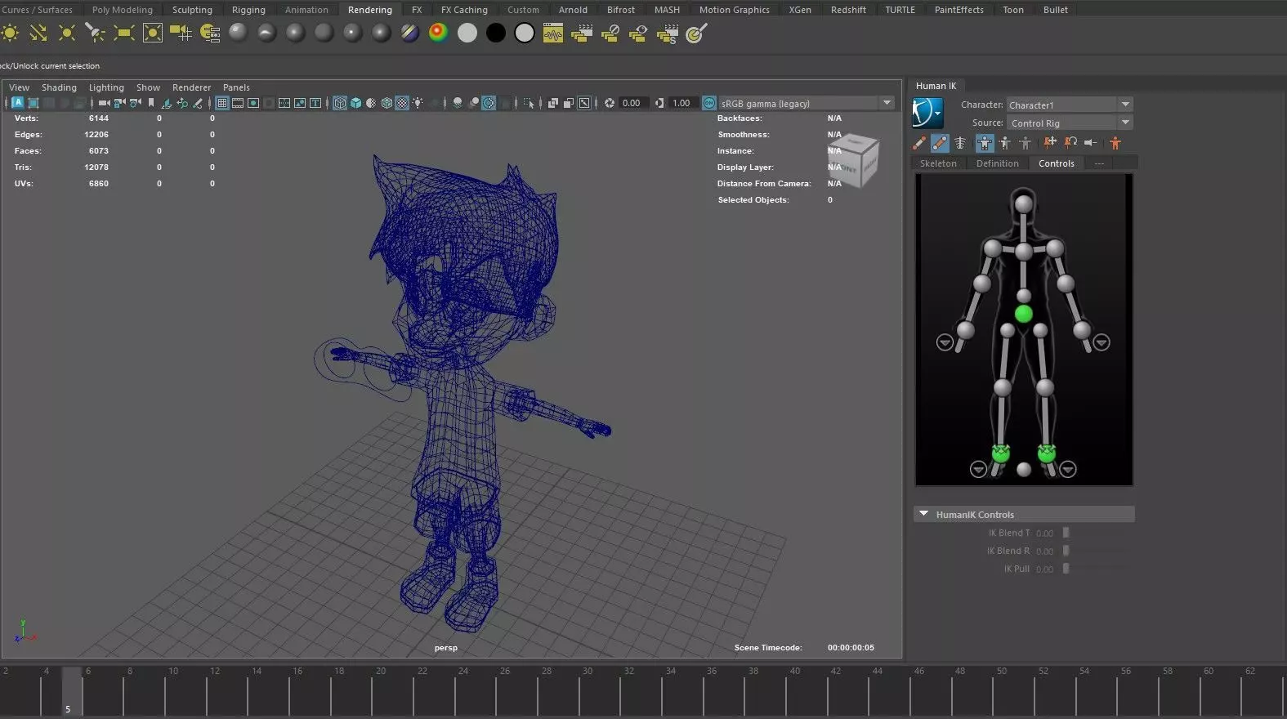This screenshot has height=719, width=1287.
Task: Select the Selection keying mode icon
Action: (1026, 143)
